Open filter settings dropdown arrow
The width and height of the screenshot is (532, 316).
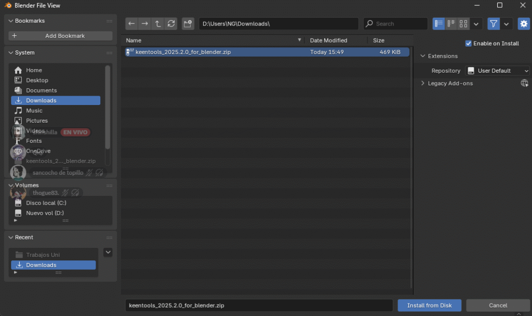click(x=506, y=24)
